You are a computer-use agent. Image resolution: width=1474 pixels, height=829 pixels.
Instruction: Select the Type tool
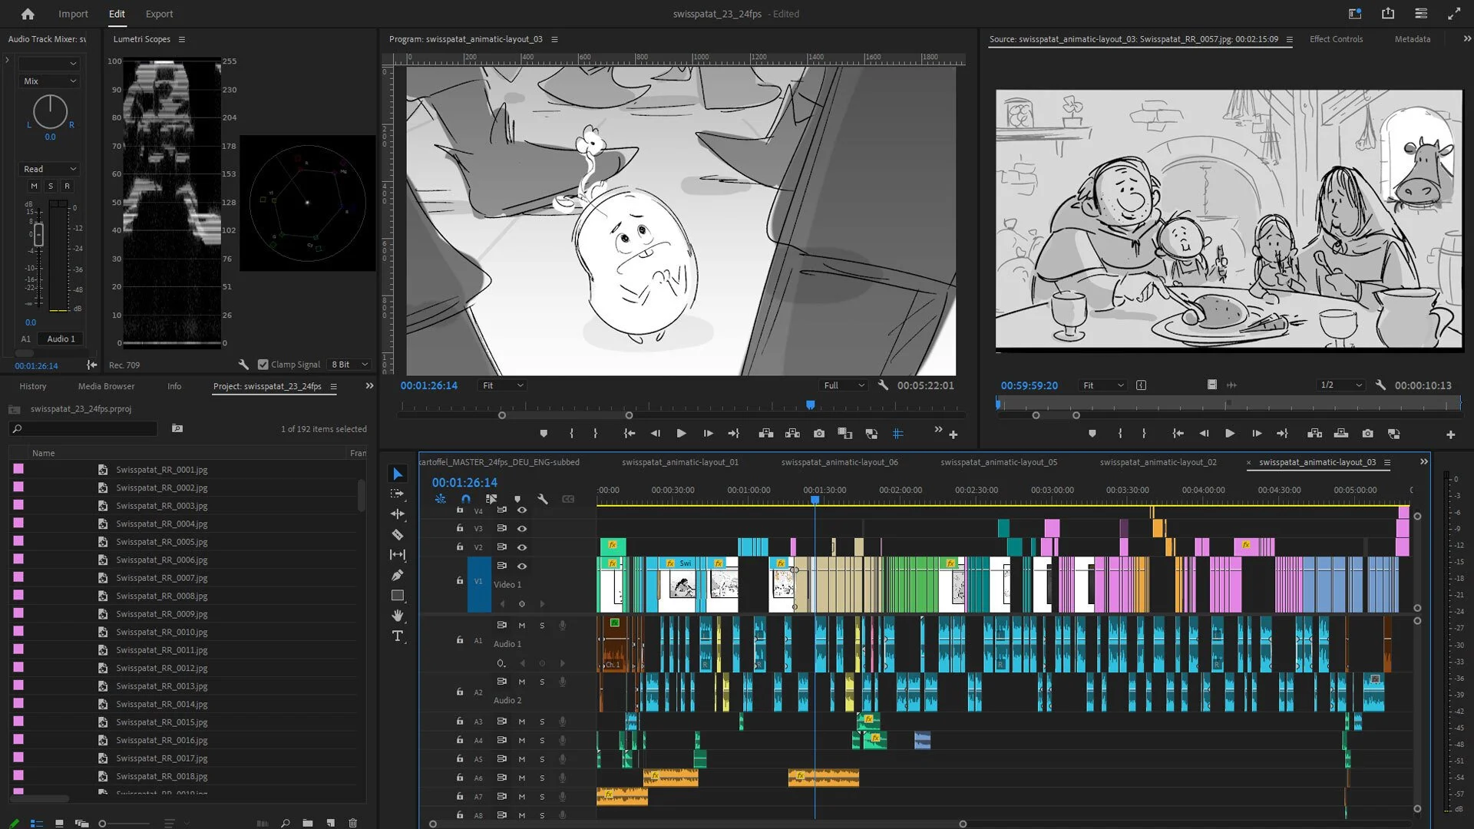tap(398, 636)
